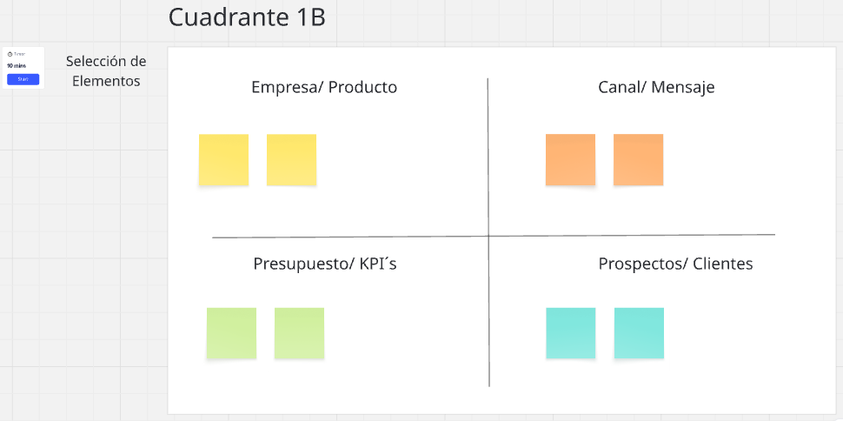The width and height of the screenshot is (843, 421).
Task: Select the second orange sticky note
Action: 638,159
